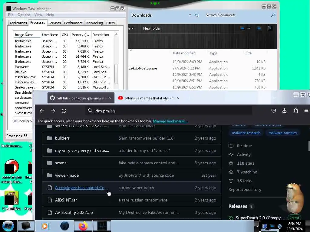Click the AIDS_NT.rar file icon
This screenshot has height=232, width=310.
(50, 200)
